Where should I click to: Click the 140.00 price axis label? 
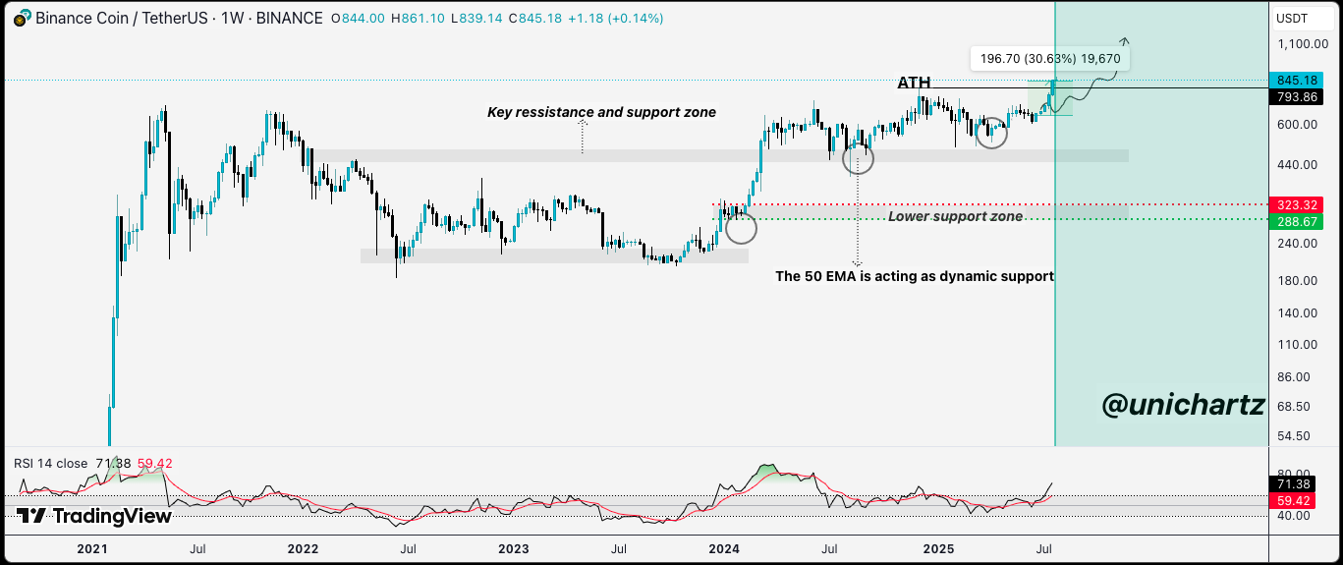[x=1297, y=313]
